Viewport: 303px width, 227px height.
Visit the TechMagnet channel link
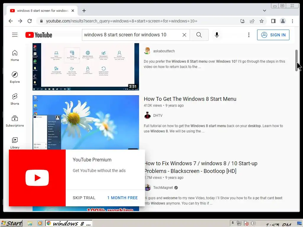(163, 188)
